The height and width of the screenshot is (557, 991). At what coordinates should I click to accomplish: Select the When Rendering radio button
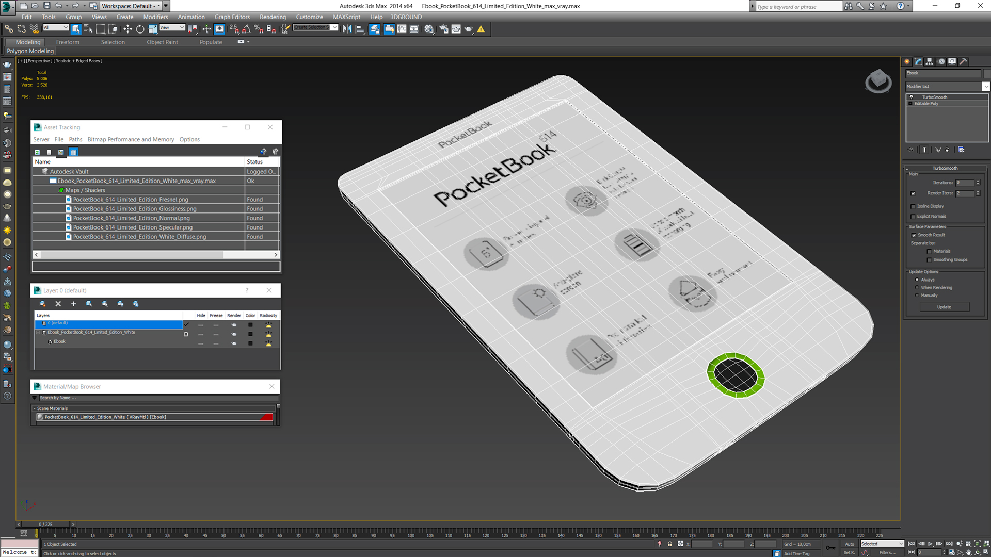coord(917,287)
